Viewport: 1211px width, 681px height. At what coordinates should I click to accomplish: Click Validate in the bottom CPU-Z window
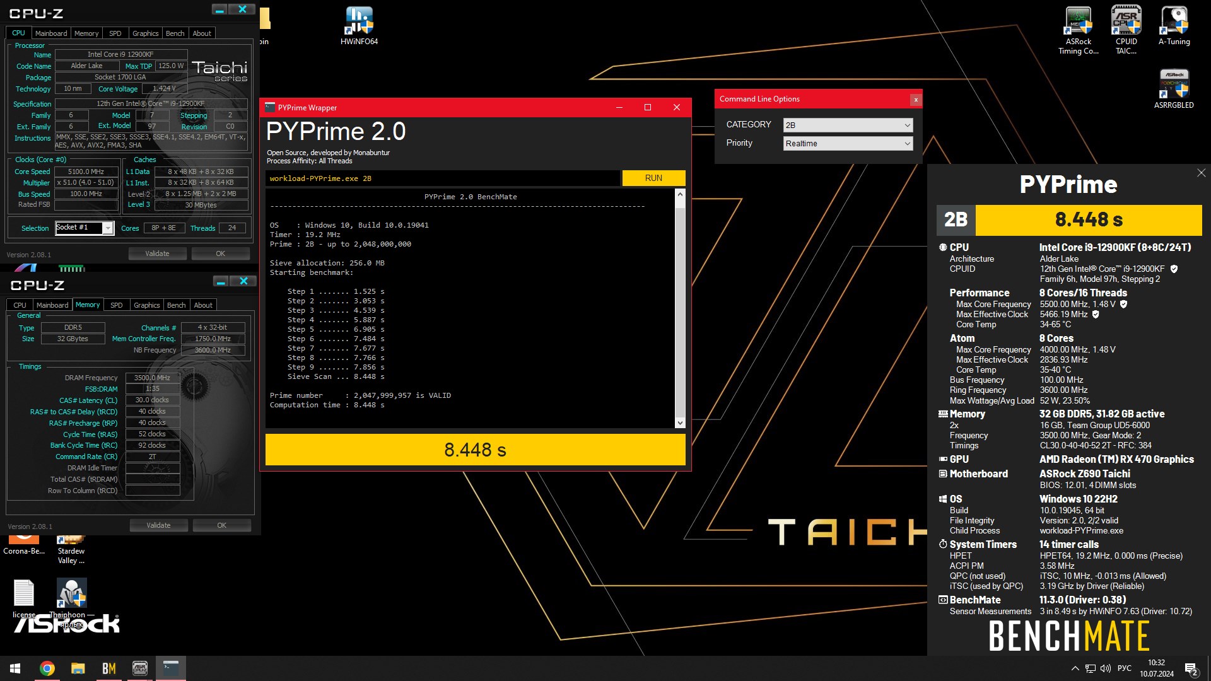point(159,525)
